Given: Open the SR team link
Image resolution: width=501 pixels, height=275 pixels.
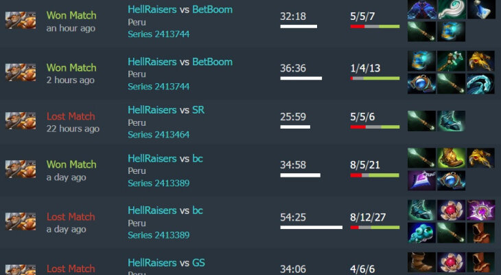Looking at the screenshot, I should click(x=198, y=110).
